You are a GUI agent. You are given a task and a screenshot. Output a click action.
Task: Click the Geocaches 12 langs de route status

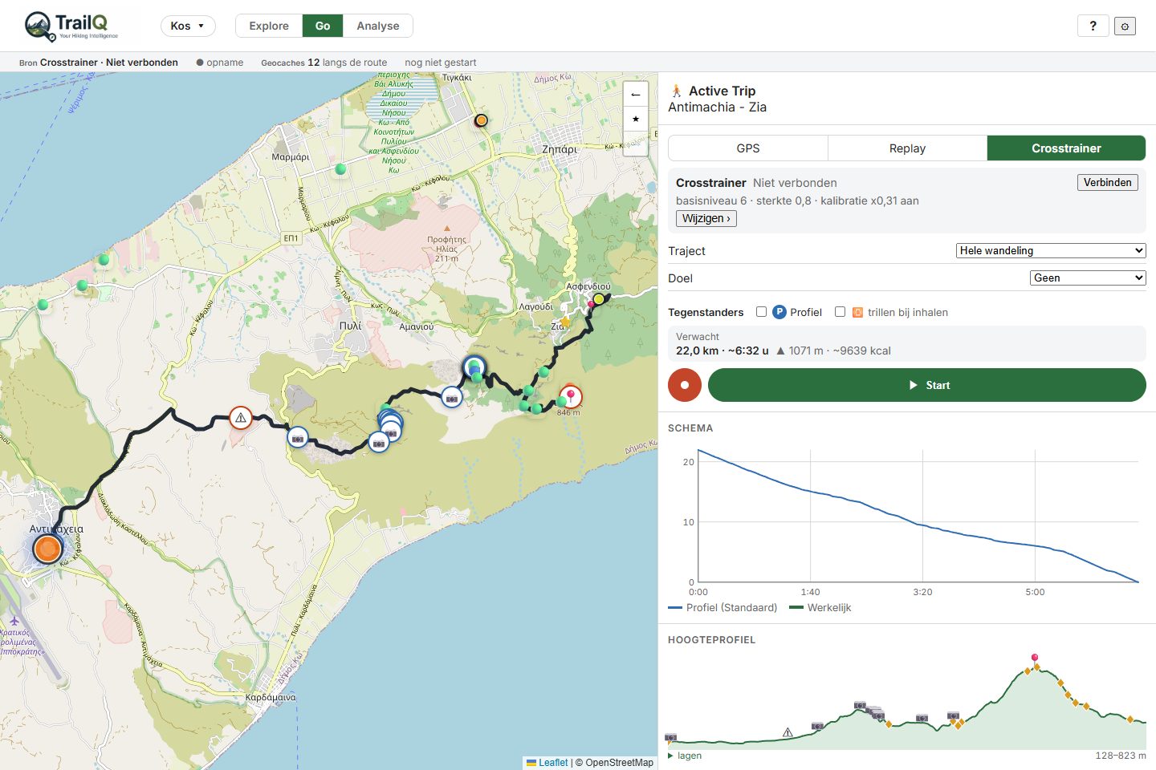coord(324,63)
